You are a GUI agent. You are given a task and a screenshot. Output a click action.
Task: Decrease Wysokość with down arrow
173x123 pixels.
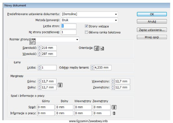[40, 55]
